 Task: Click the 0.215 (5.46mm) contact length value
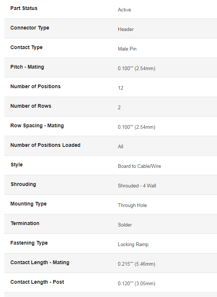pyautogui.click(x=137, y=264)
